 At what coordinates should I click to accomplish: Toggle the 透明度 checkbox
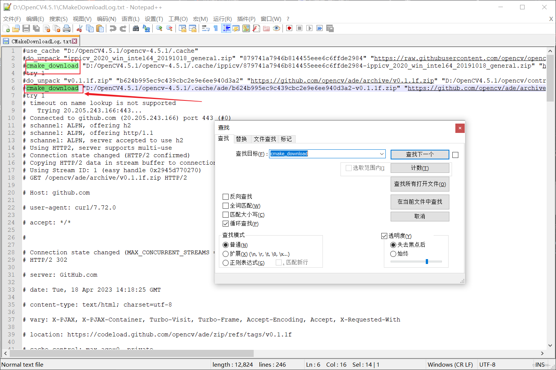tap(384, 236)
